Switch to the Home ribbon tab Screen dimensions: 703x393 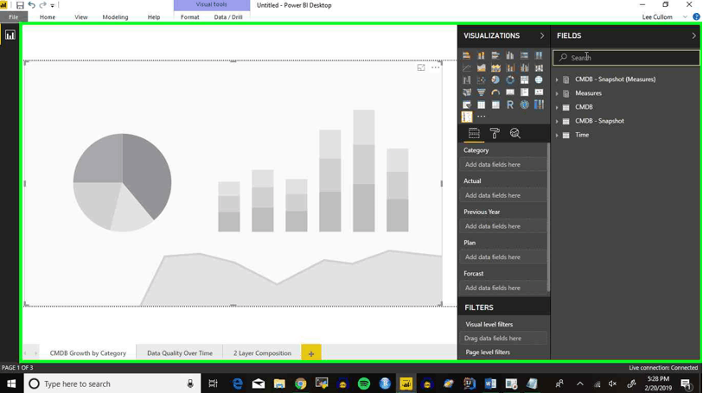coord(47,17)
